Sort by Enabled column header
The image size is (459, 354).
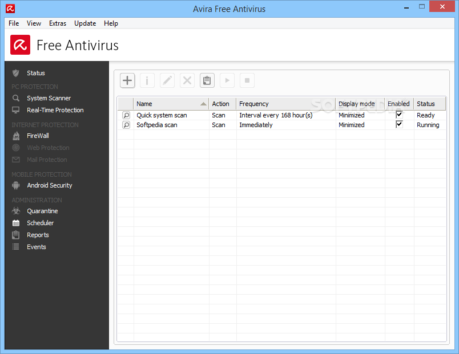pyautogui.click(x=399, y=104)
